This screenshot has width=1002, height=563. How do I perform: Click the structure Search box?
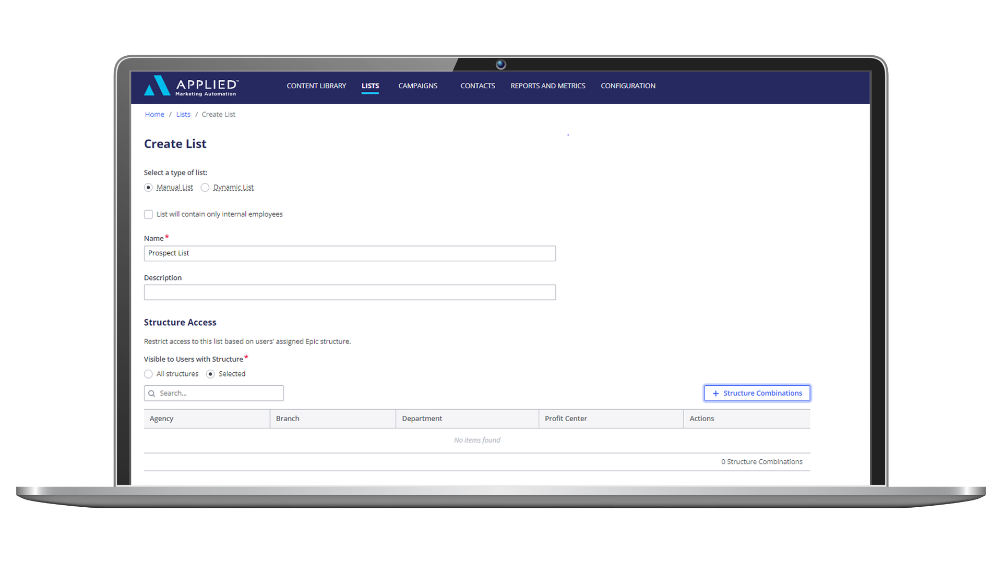[x=219, y=394]
